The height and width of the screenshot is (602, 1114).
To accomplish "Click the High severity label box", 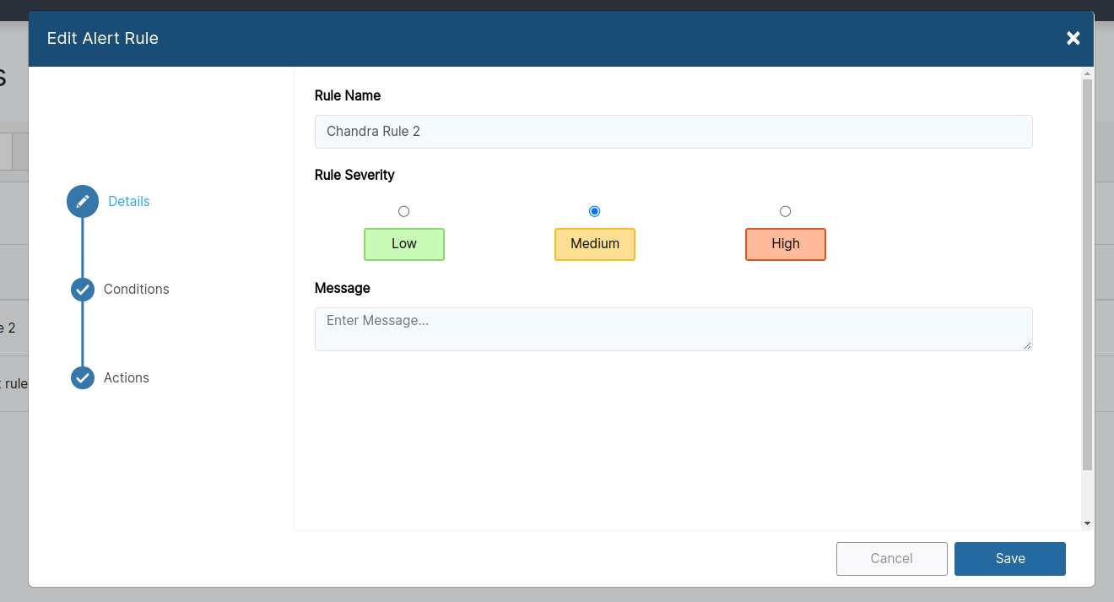I will pyautogui.click(x=785, y=244).
